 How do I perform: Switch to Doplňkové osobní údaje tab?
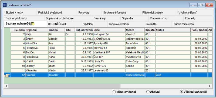68,18
